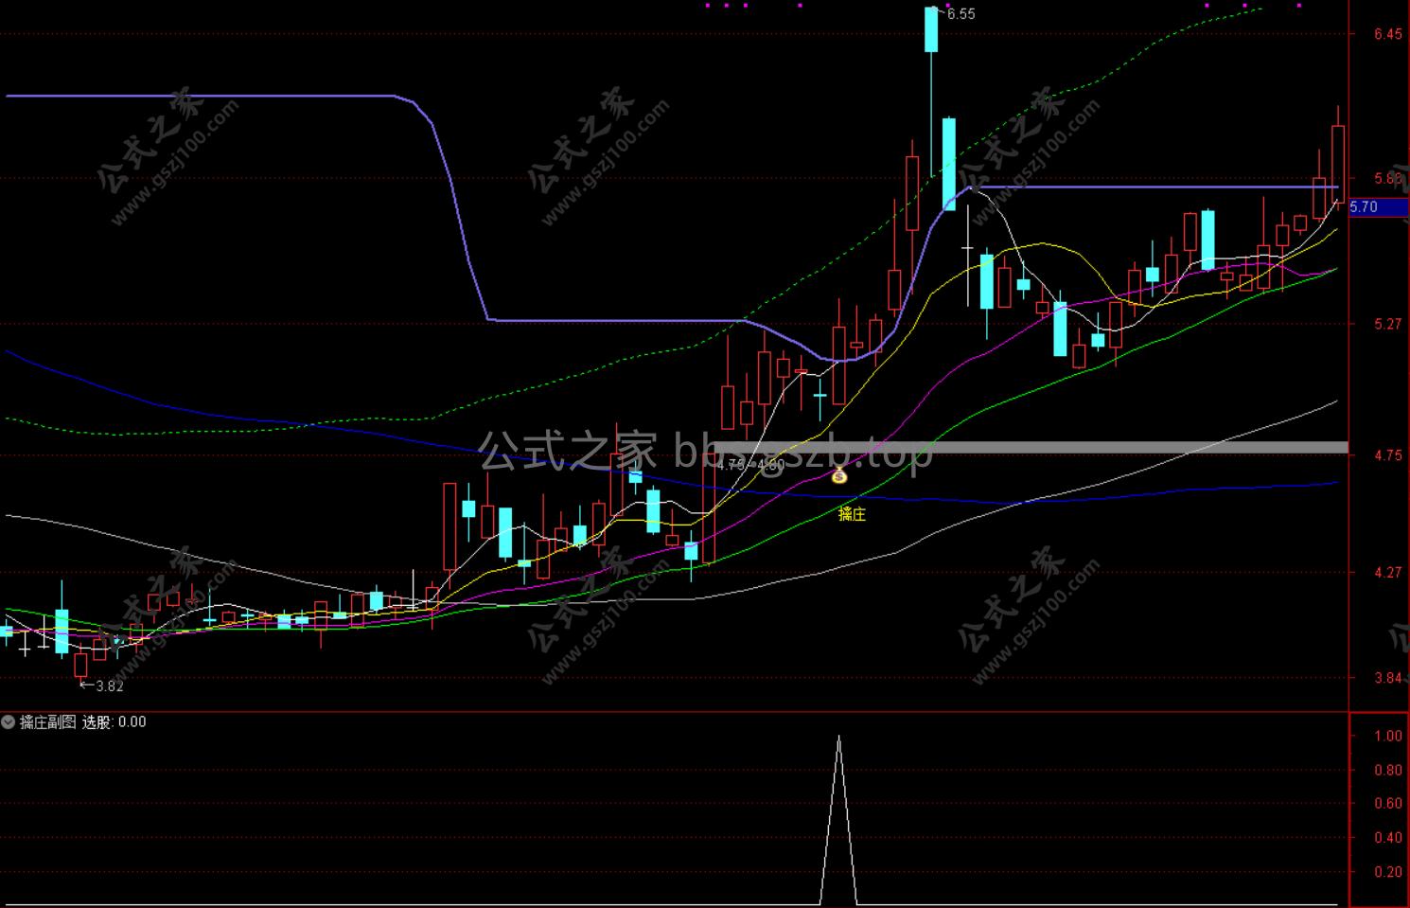Click the 选股: 0.00 indicator value
Viewport: 1410px width, 908px height.
[x=115, y=722]
